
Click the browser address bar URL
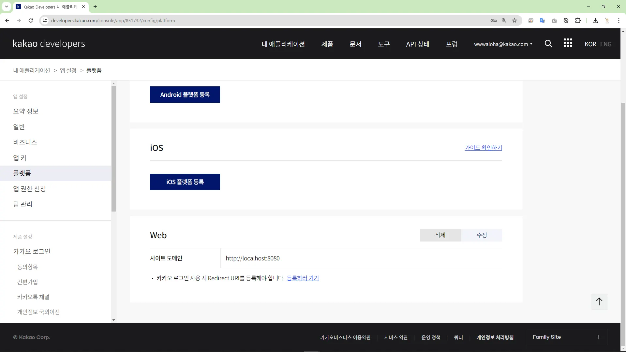pyautogui.click(x=113, y=21)
